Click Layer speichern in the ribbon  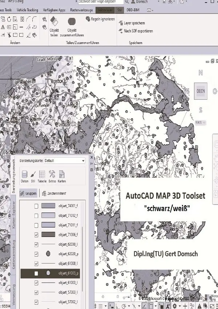[132, 23]
